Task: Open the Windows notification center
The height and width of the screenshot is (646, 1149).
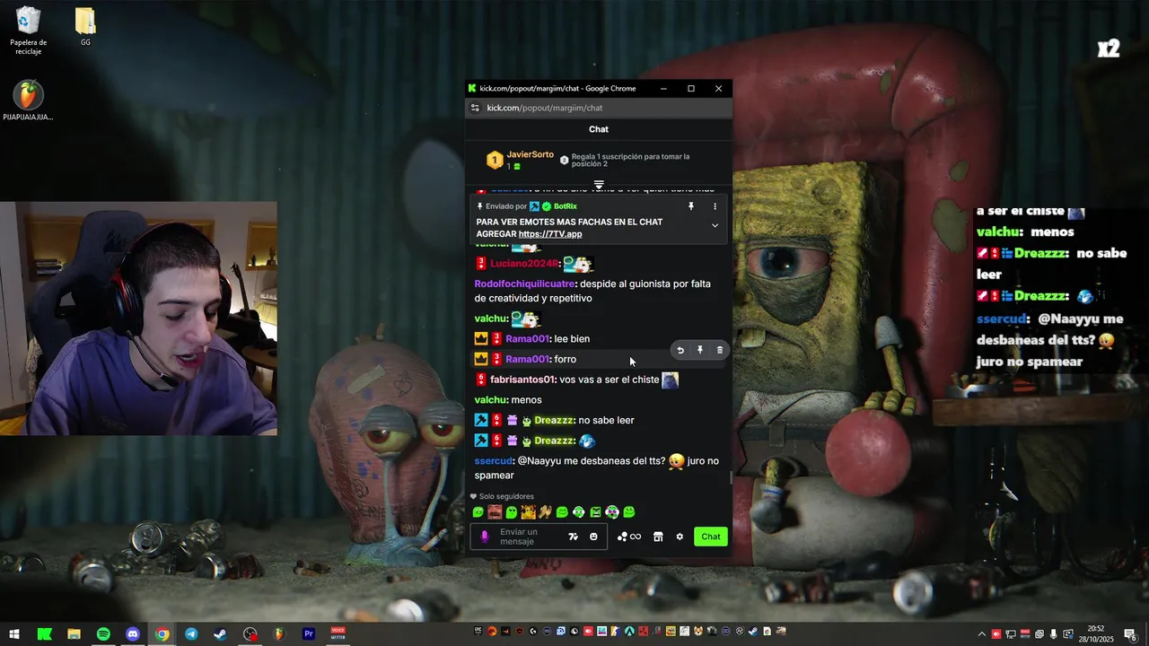Action: click(1130, 634)
